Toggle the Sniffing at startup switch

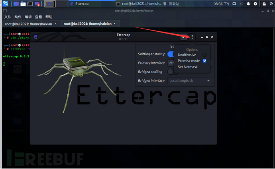[171, 54]
